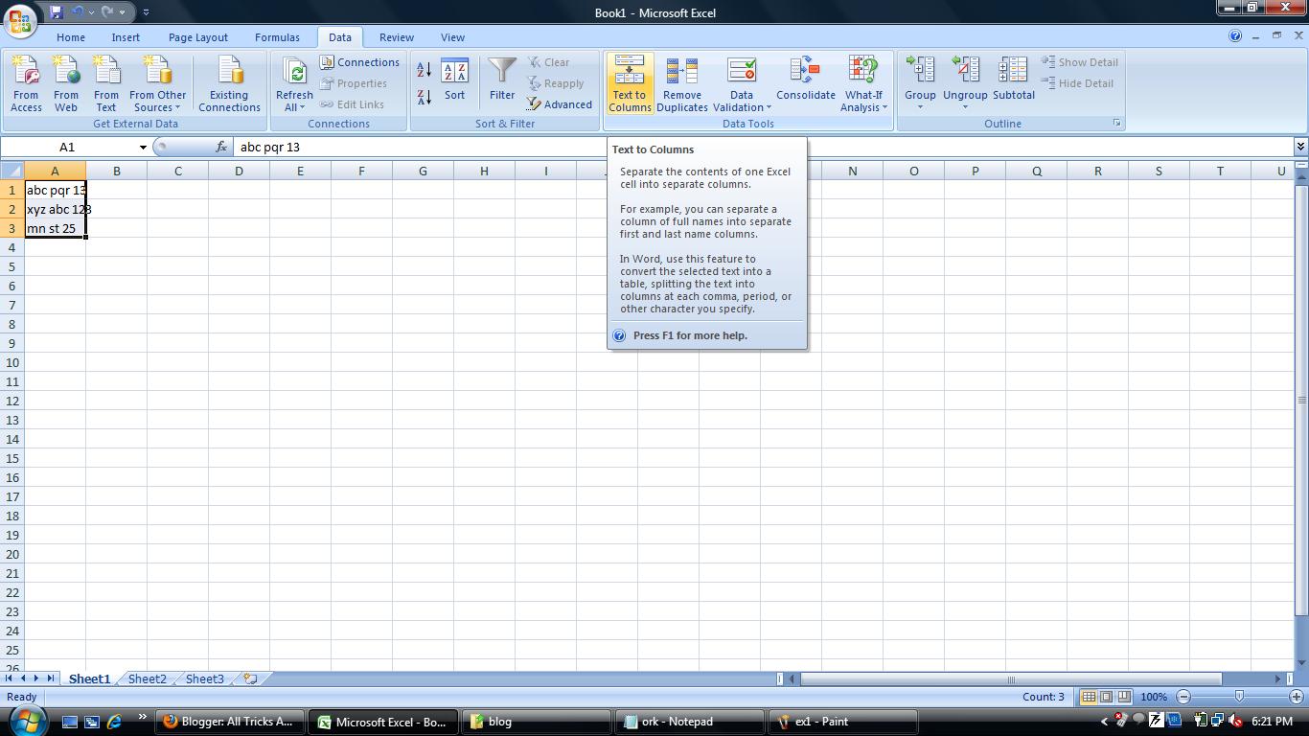Image resolution: width=1309 pixels, height=736 pixels.
Task: Click the Select All corner button
Action: (x=11, y=171)
